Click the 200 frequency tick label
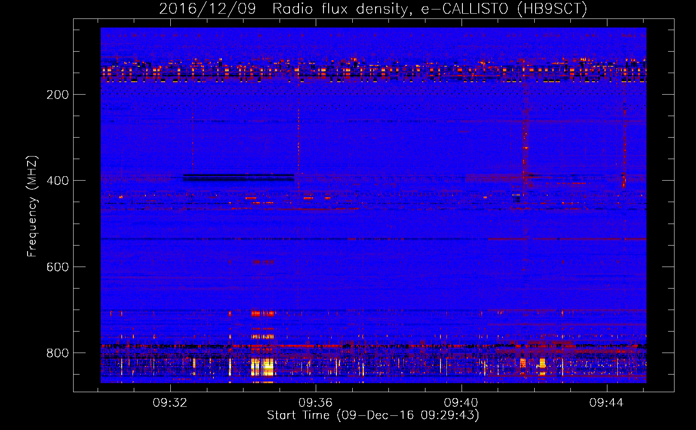 [x=58, y=95]
